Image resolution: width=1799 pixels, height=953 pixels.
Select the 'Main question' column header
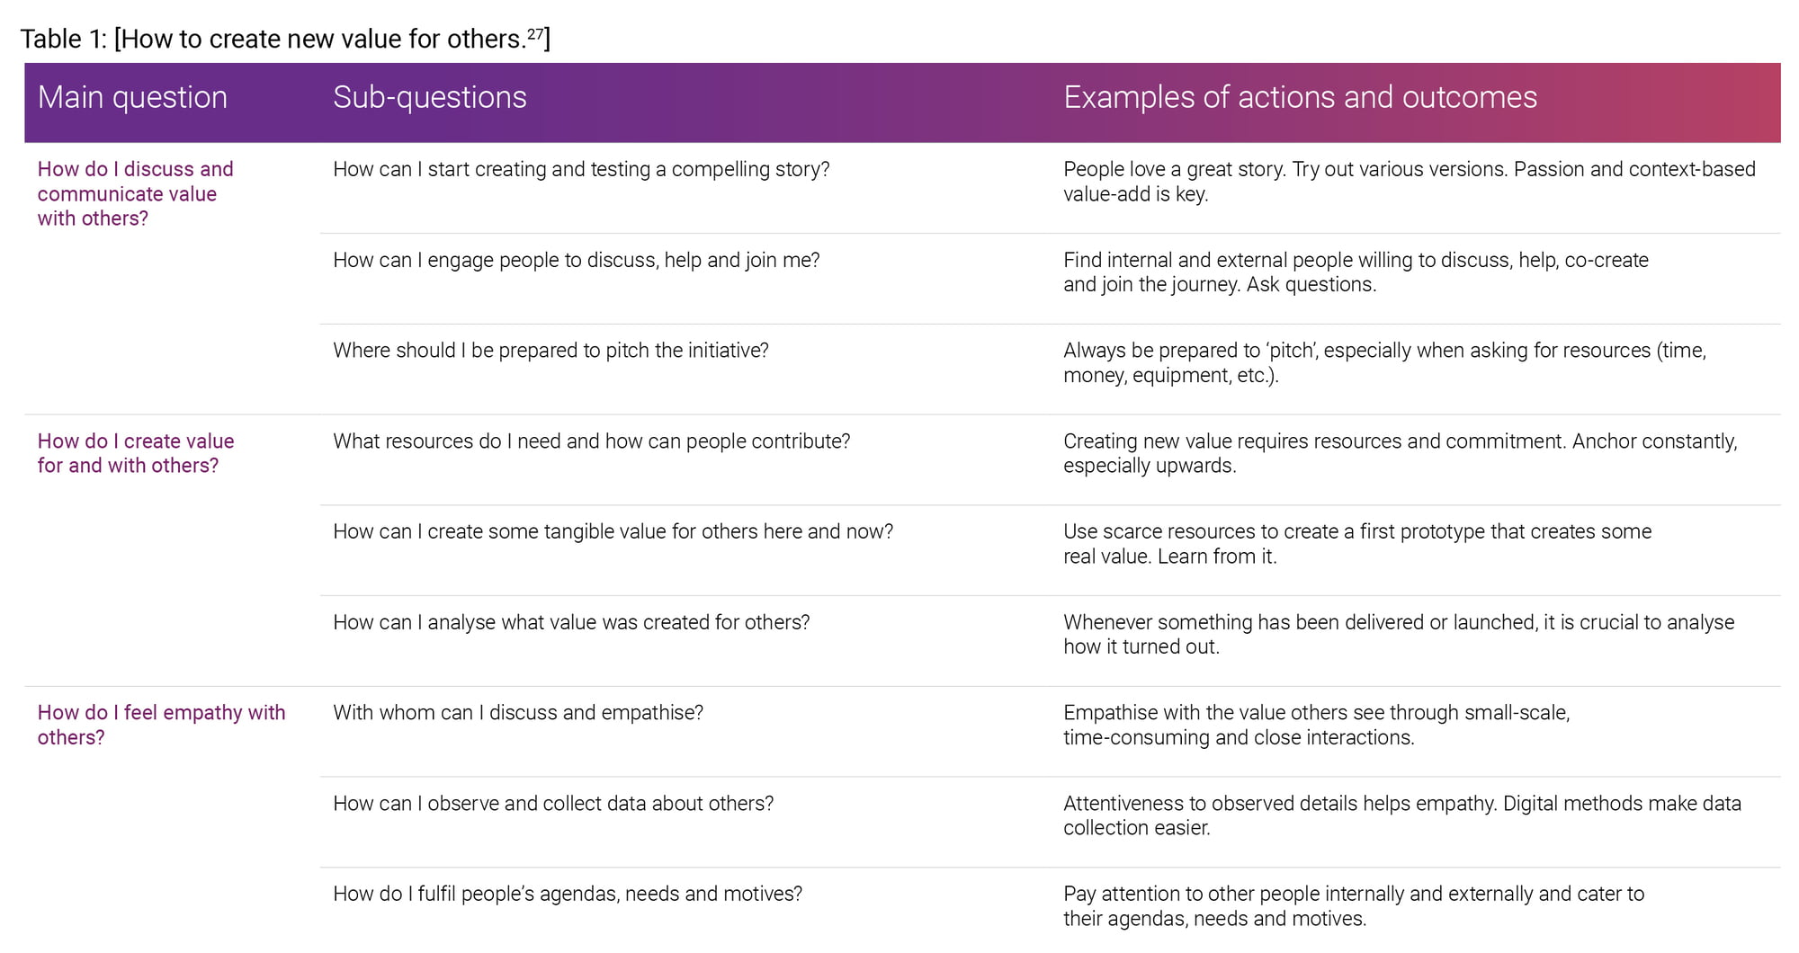pos(132,97)
